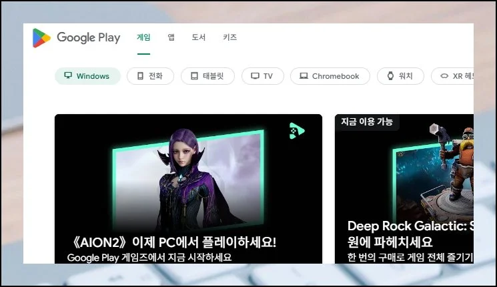Click the TV screen icon in TV chip
Screen dimensions: 497x287
click(255, 76)
